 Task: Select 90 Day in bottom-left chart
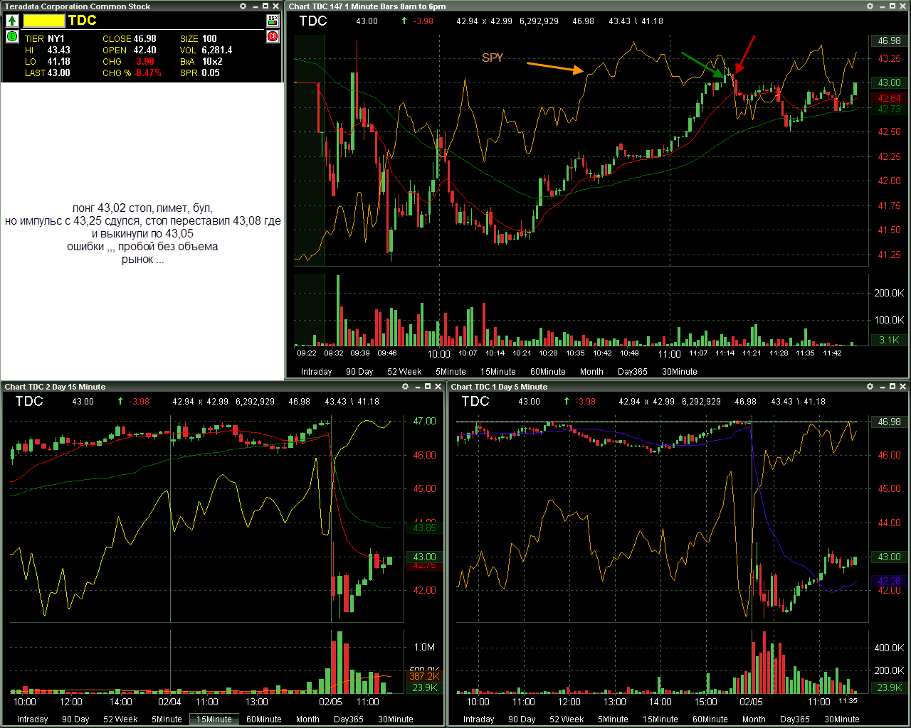pyautogui.click(x=75, y=719)
